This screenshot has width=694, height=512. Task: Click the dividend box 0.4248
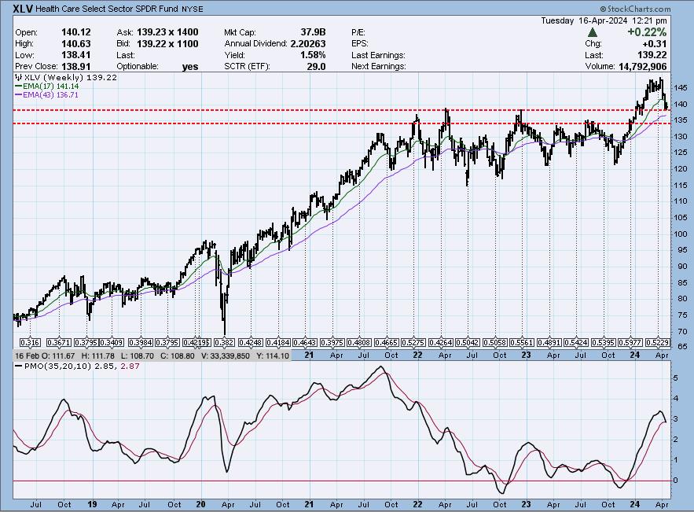[251, 342]
